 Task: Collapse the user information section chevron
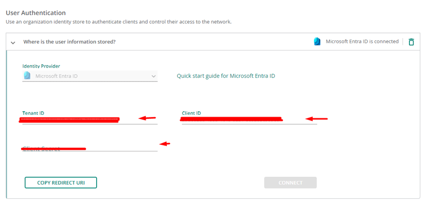pos(12,42)
